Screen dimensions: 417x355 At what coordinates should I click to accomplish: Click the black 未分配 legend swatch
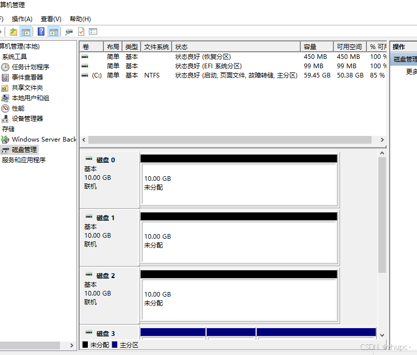85,345
